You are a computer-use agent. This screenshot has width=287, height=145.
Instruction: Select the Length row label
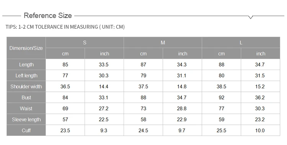(x=26, y=64)
